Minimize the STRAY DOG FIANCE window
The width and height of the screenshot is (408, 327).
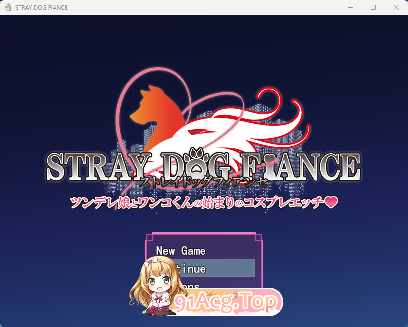point(351,7)
